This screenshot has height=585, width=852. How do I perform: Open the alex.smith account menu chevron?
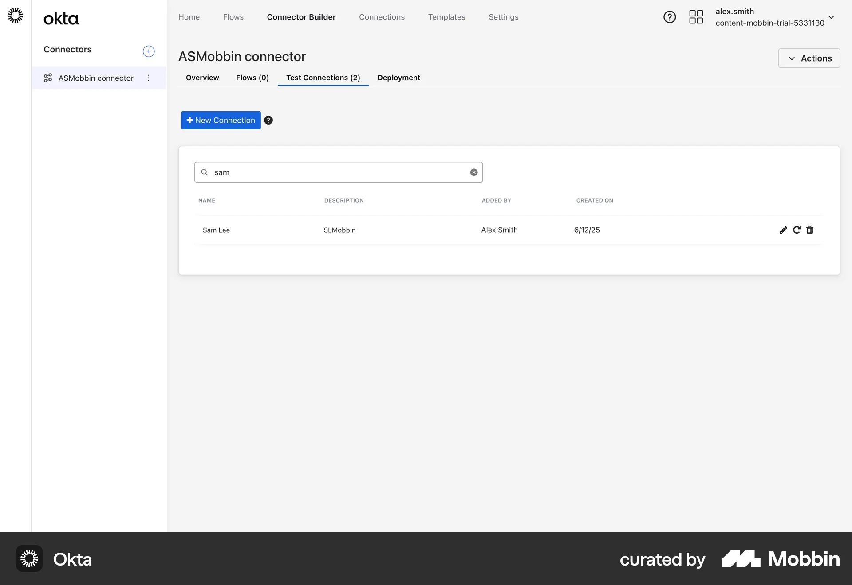[832, 17]
